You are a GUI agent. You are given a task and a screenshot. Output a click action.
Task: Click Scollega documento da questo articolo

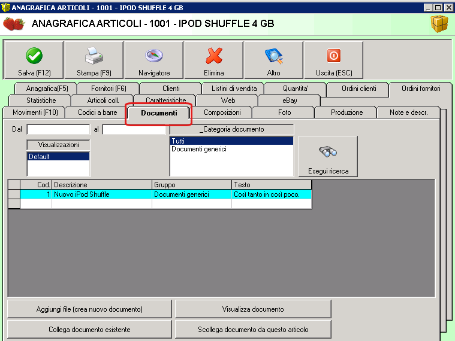click(253, 330)
